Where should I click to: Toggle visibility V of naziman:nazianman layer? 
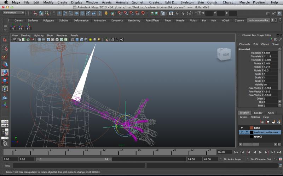tap(242, 132)
